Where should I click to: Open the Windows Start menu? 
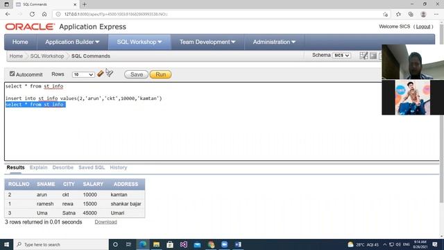(x=6, y=244)
